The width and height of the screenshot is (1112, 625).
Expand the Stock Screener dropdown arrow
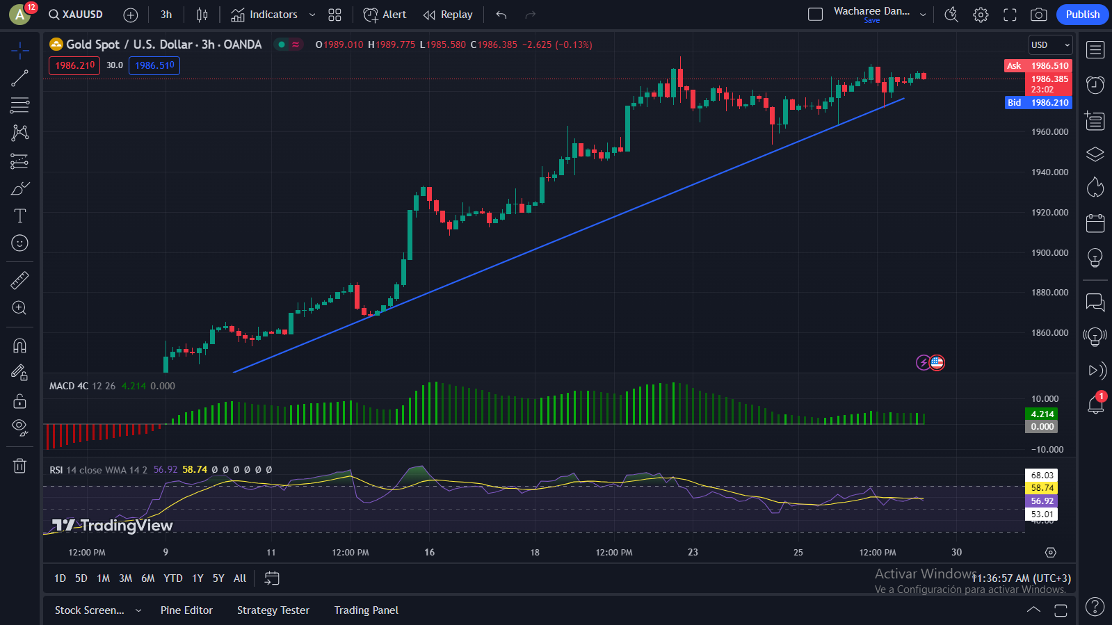138,610
